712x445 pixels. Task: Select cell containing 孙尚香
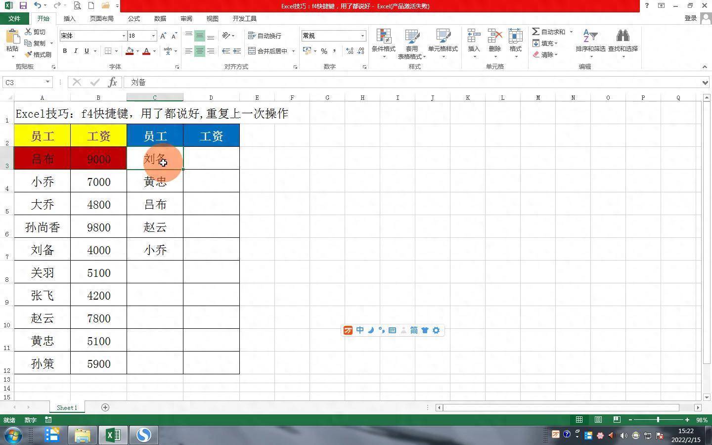(x=43, y=227)
